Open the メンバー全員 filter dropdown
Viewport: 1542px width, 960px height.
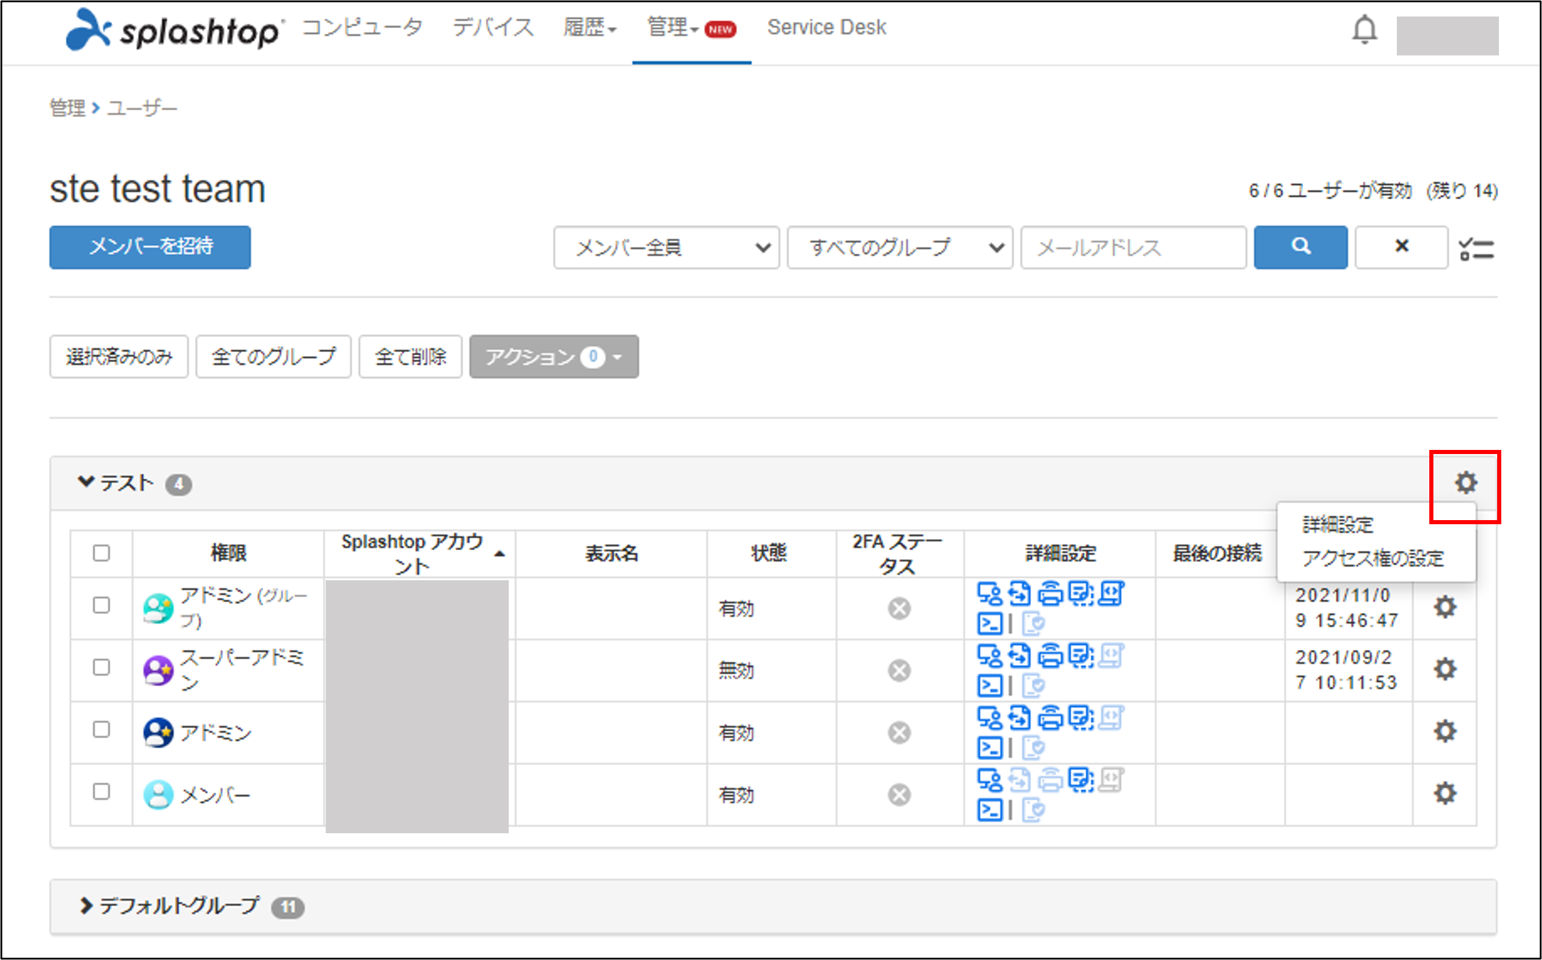pyautogui.click(x=666, y=247)
